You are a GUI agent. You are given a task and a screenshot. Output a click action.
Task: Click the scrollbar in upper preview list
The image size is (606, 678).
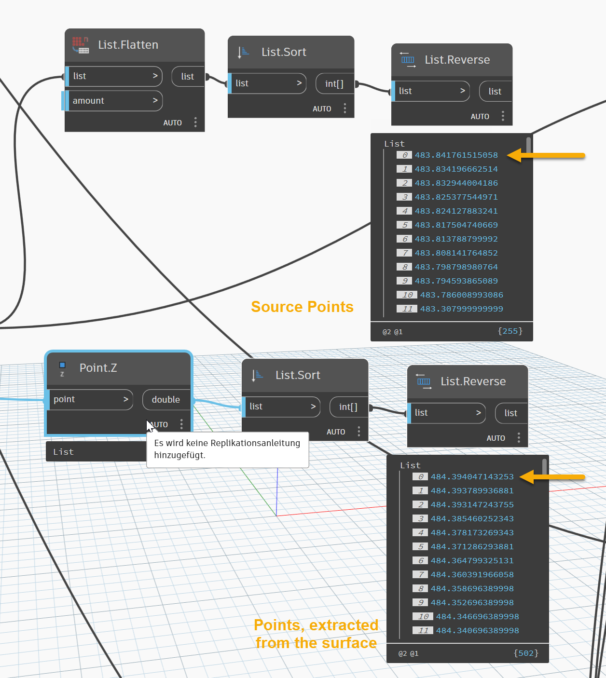pos(529,146)
